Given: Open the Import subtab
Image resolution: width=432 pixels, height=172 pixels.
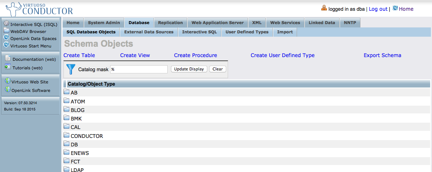Looking at the screenshot, I should 285,32.
